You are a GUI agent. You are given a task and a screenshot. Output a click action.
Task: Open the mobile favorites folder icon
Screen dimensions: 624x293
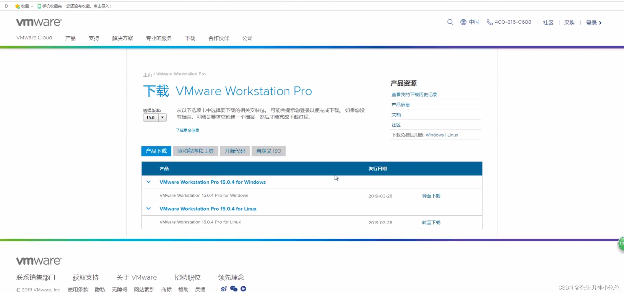tap(39, 6)
